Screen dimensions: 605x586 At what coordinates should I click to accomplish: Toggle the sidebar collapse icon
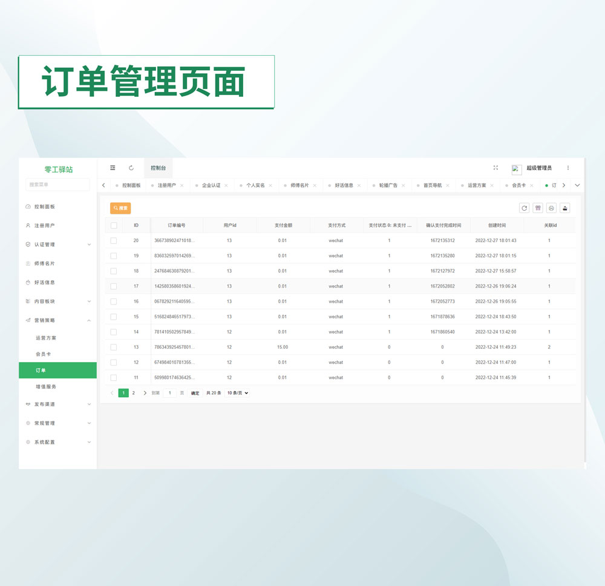point(113,168)
